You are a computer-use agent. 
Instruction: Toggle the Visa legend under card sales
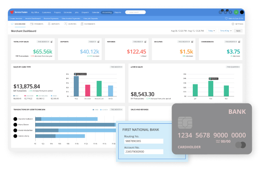click(15, 96)
